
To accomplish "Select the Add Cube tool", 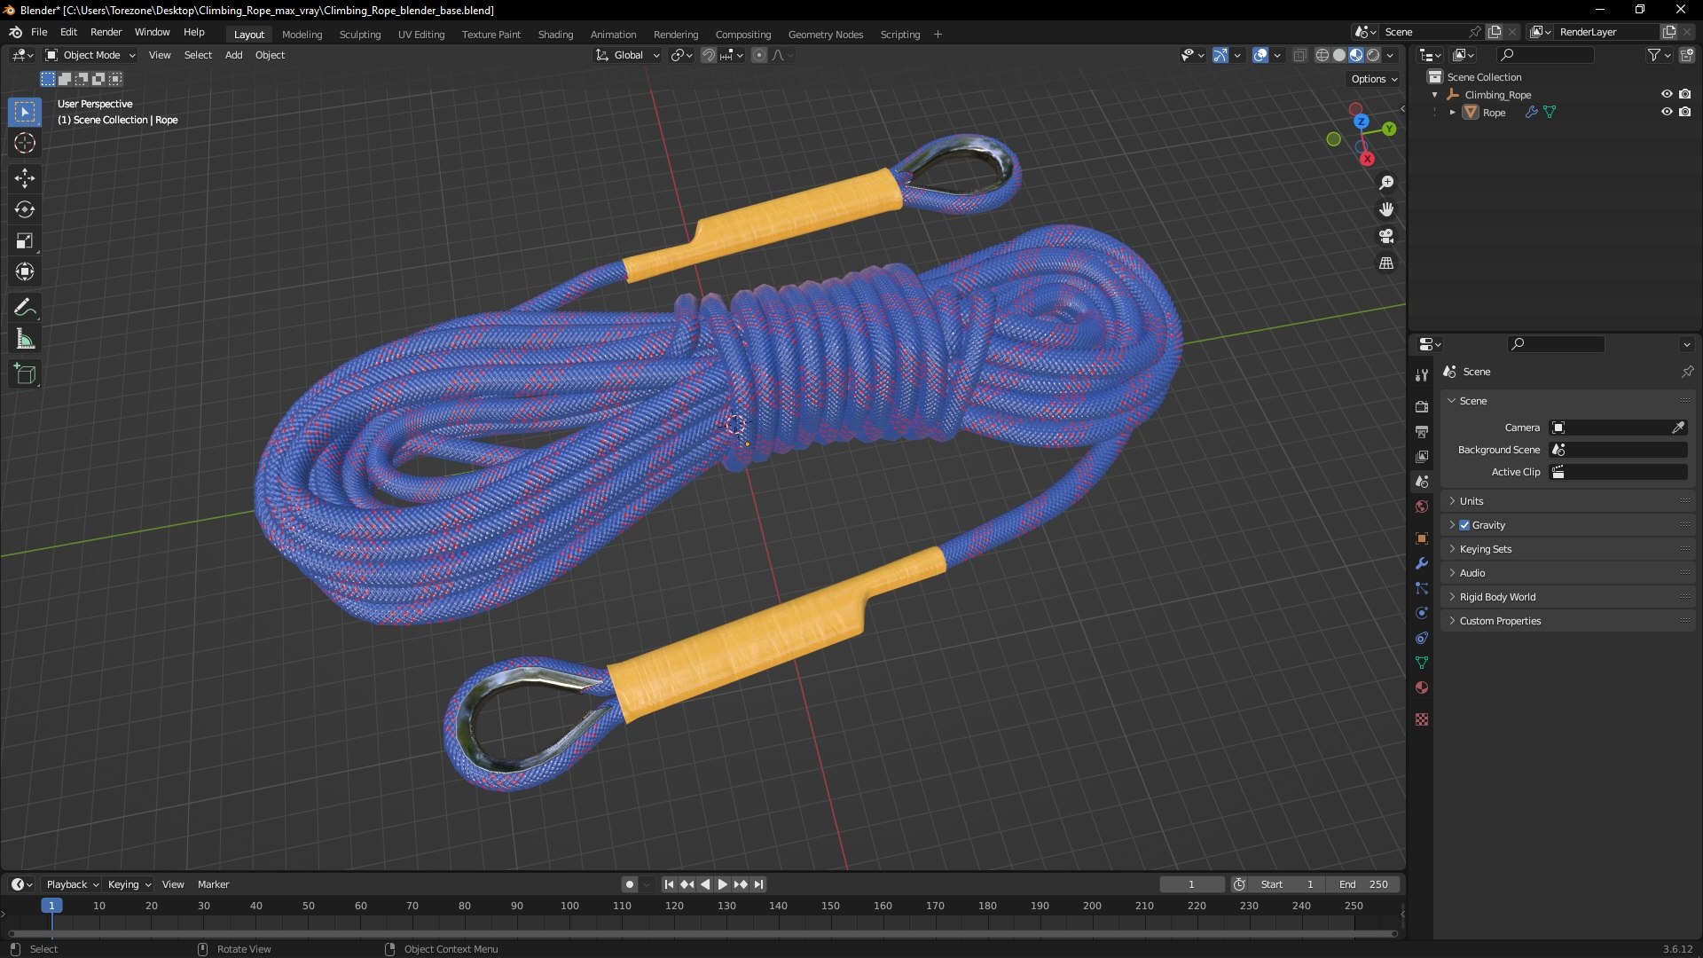I will pyautogui.click(x=25, y=374).
